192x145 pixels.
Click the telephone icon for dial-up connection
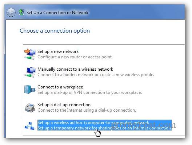coord(30,108)
